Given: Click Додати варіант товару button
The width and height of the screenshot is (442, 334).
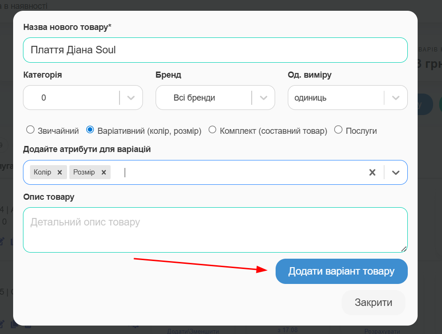Looking at the screenshot, I should 341,271.
